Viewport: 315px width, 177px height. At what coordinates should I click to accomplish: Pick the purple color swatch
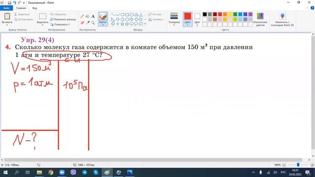(251, 14)
